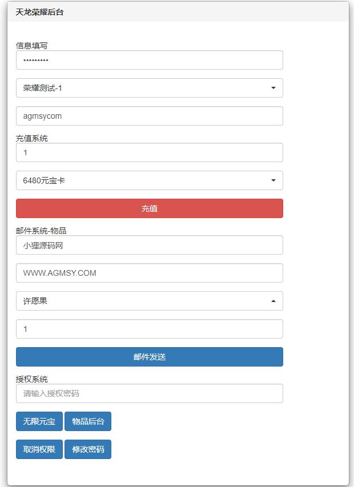
Task: Click the WWW.AGMSY.COM text field
Action: point(149,273)
